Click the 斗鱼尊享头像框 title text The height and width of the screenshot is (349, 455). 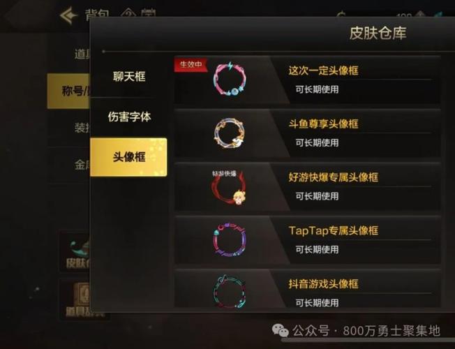point(324,124)
